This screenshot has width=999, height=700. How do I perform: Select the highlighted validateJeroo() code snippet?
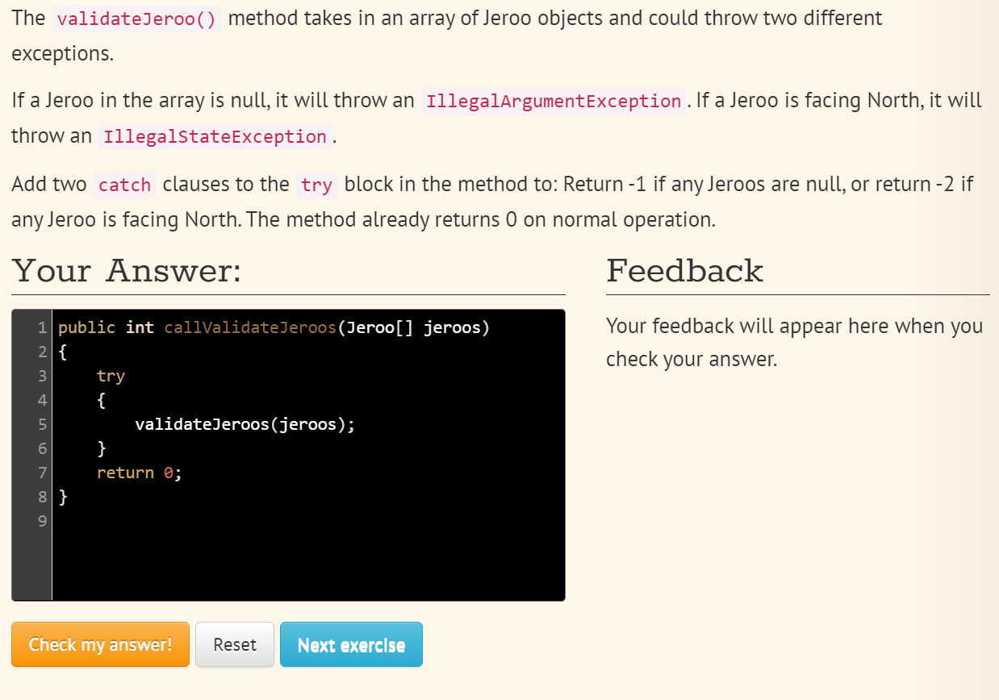coord(136,19)
